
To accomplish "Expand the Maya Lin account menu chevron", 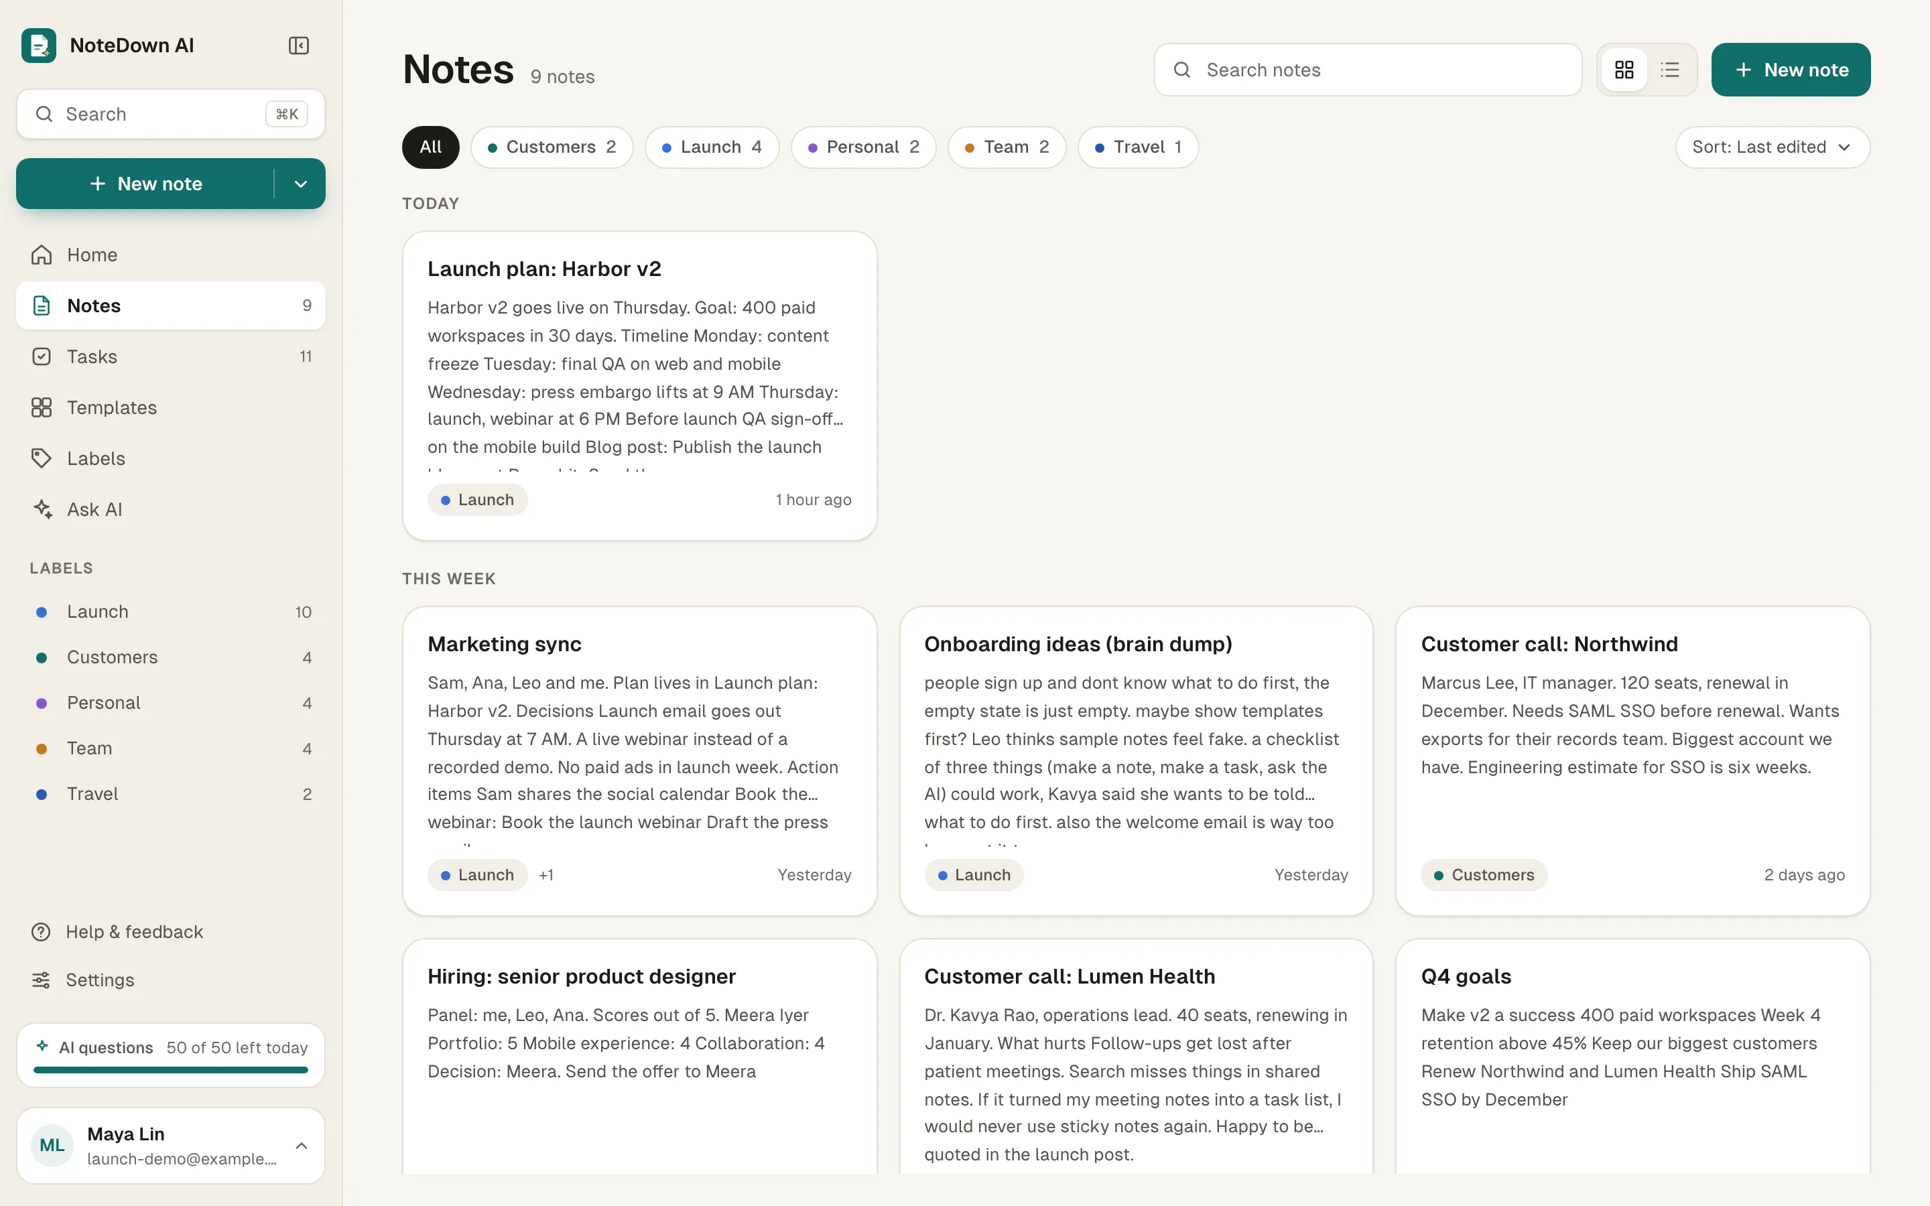I will 302,1146.
